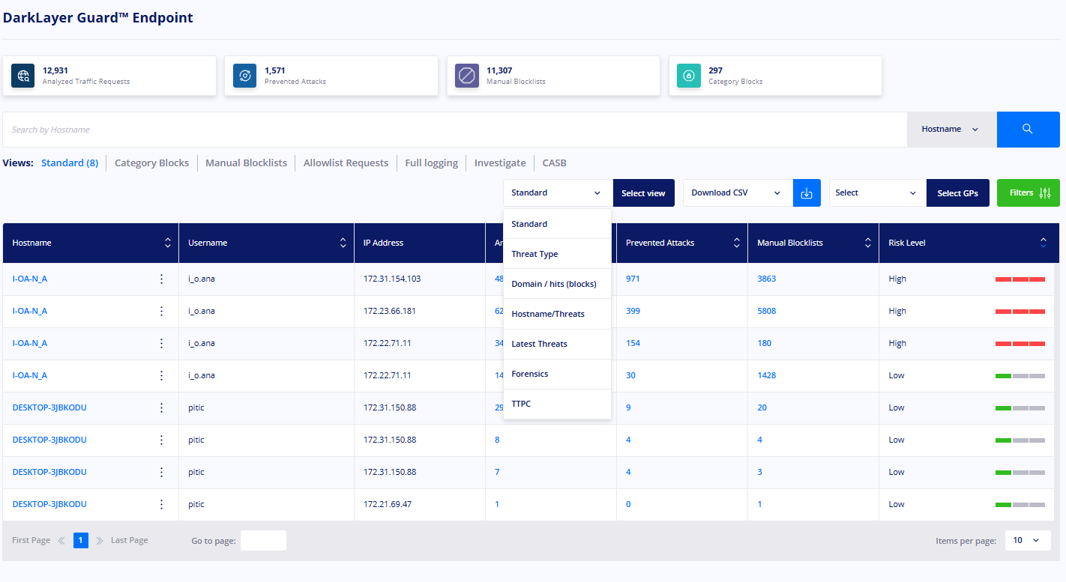1066x582 pixels.
Task: Run search with the magnifier button
Action: click(x=1028, y=130)
